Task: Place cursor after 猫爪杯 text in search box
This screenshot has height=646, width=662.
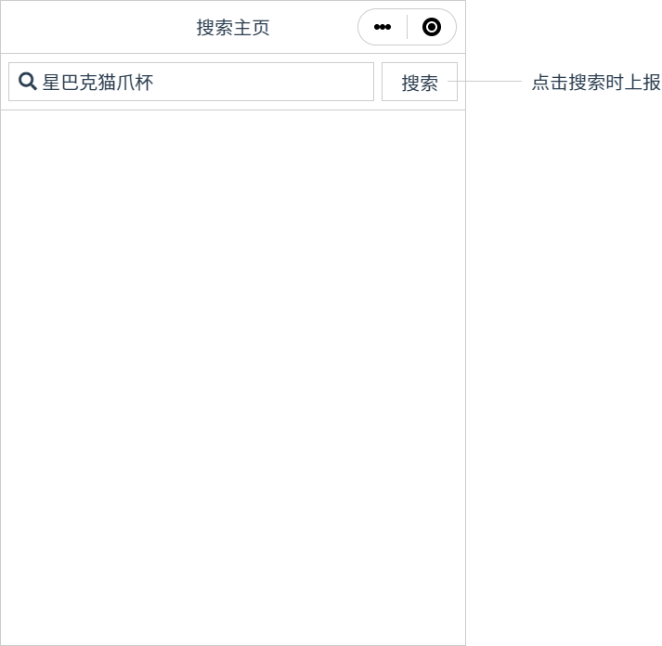Action: coord(155,82)
